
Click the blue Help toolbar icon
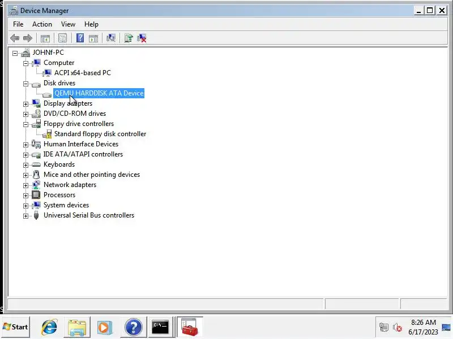tap(80, 38)
